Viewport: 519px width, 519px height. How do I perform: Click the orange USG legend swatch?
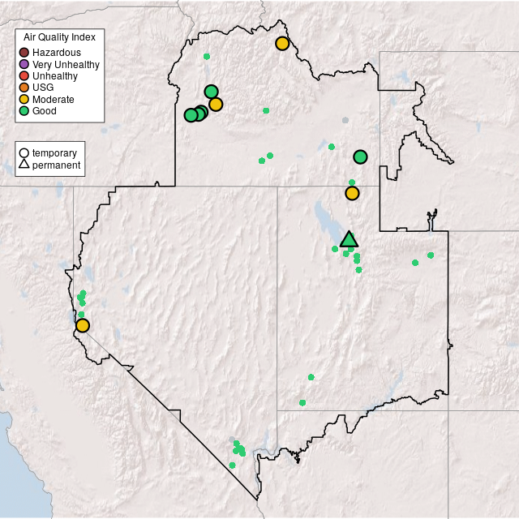click(x=24, y=87)
